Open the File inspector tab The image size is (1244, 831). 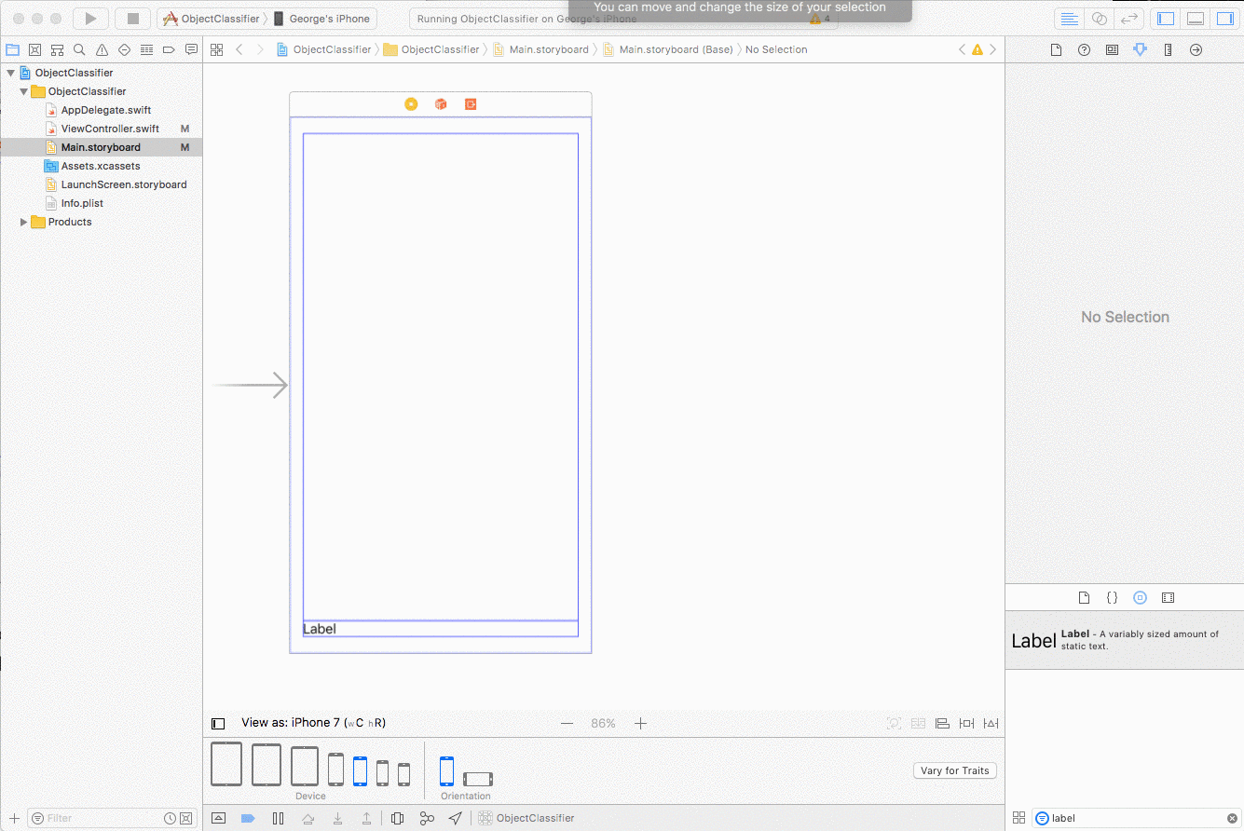pyautogui.click(x=1056, y=50)
